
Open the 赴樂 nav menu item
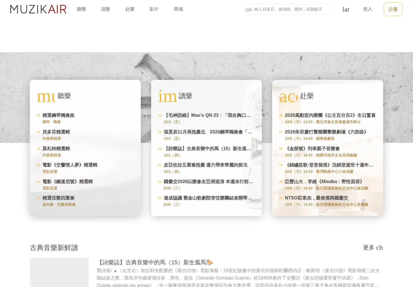pos(130,9)
